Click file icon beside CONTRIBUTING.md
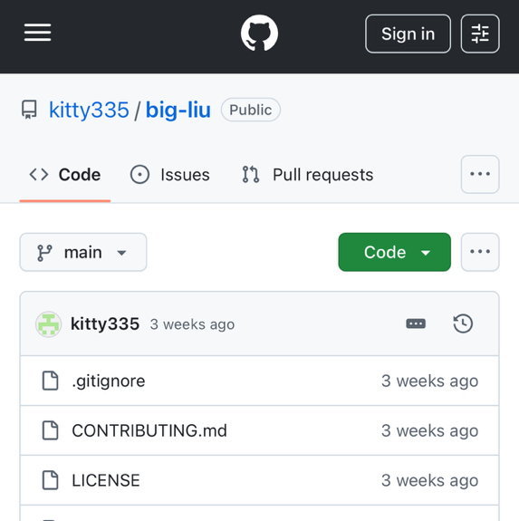519x521 pixels. (50, 430)
